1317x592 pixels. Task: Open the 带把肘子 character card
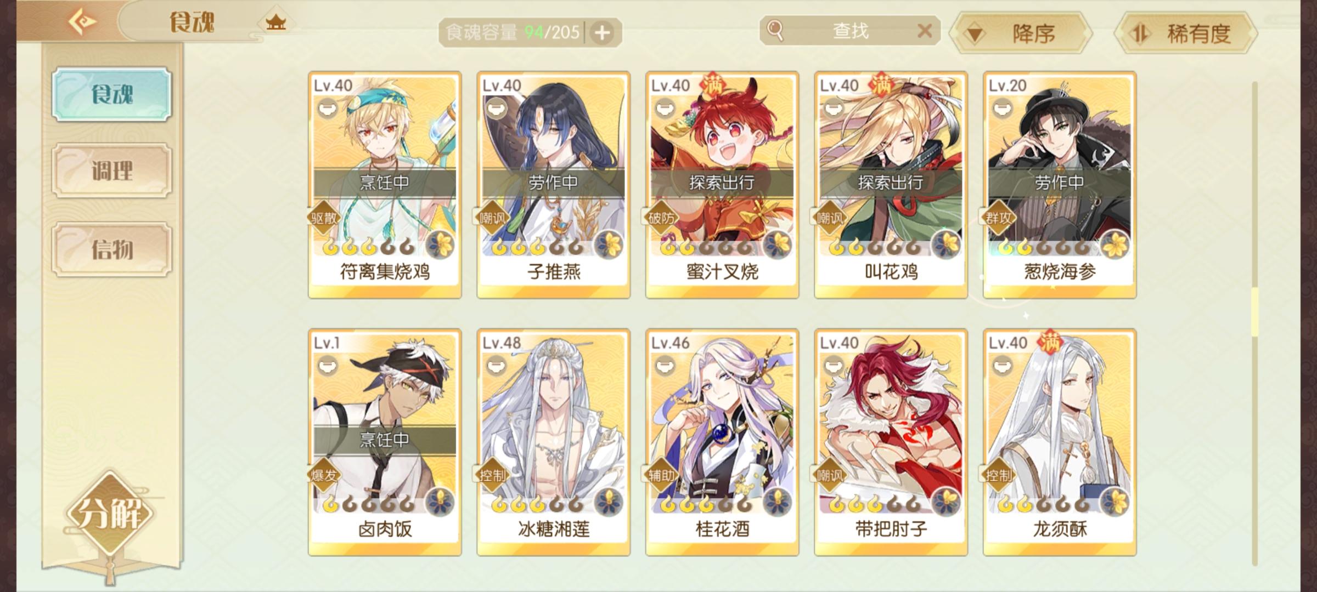pos(891,442)
